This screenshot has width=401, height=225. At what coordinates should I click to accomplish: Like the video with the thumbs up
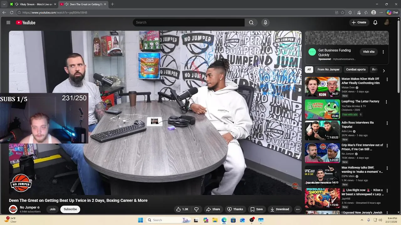click(x=182, y=209)
